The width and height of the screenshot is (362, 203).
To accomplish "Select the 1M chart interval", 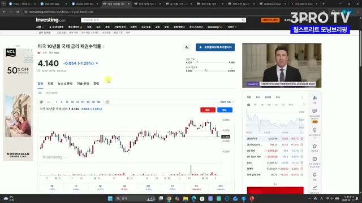I will click(98, 102).
